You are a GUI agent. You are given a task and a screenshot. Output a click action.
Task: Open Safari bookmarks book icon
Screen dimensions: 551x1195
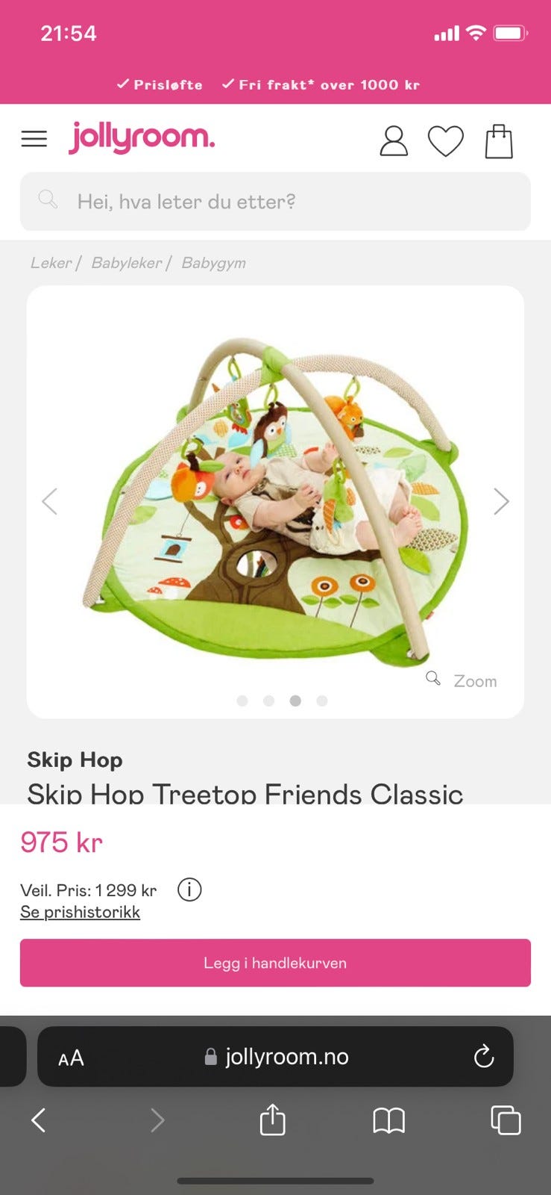click(x=388, y=1120)
